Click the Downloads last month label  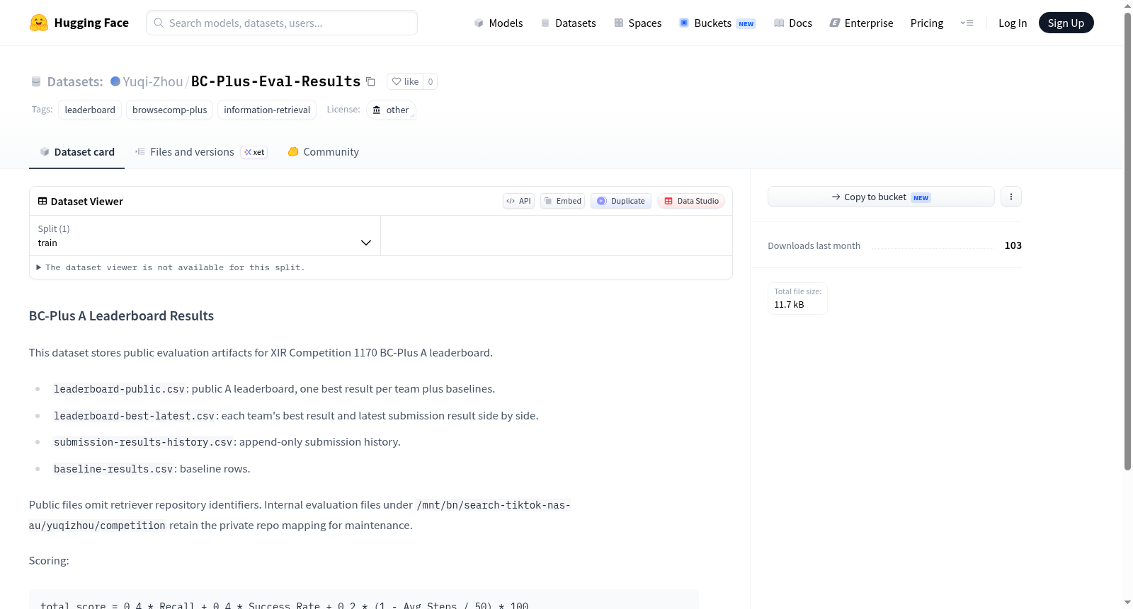coord(814,245)
